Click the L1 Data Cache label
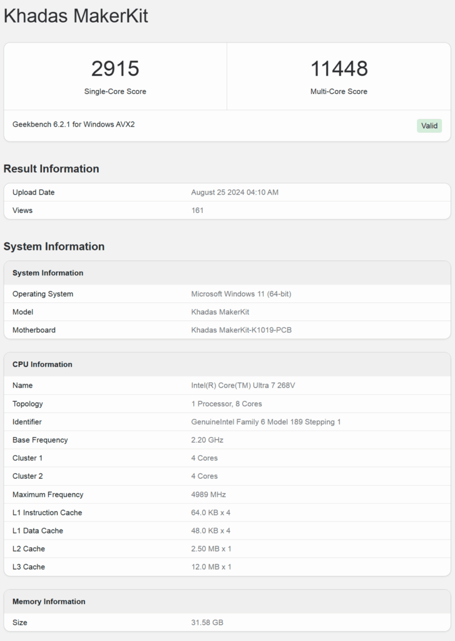Screen dimensions: 455x641 pos(38,531)
